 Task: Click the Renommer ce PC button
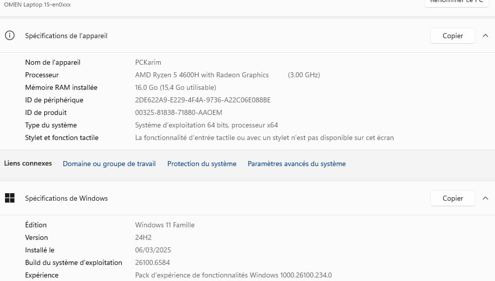[x=456, y=2]
